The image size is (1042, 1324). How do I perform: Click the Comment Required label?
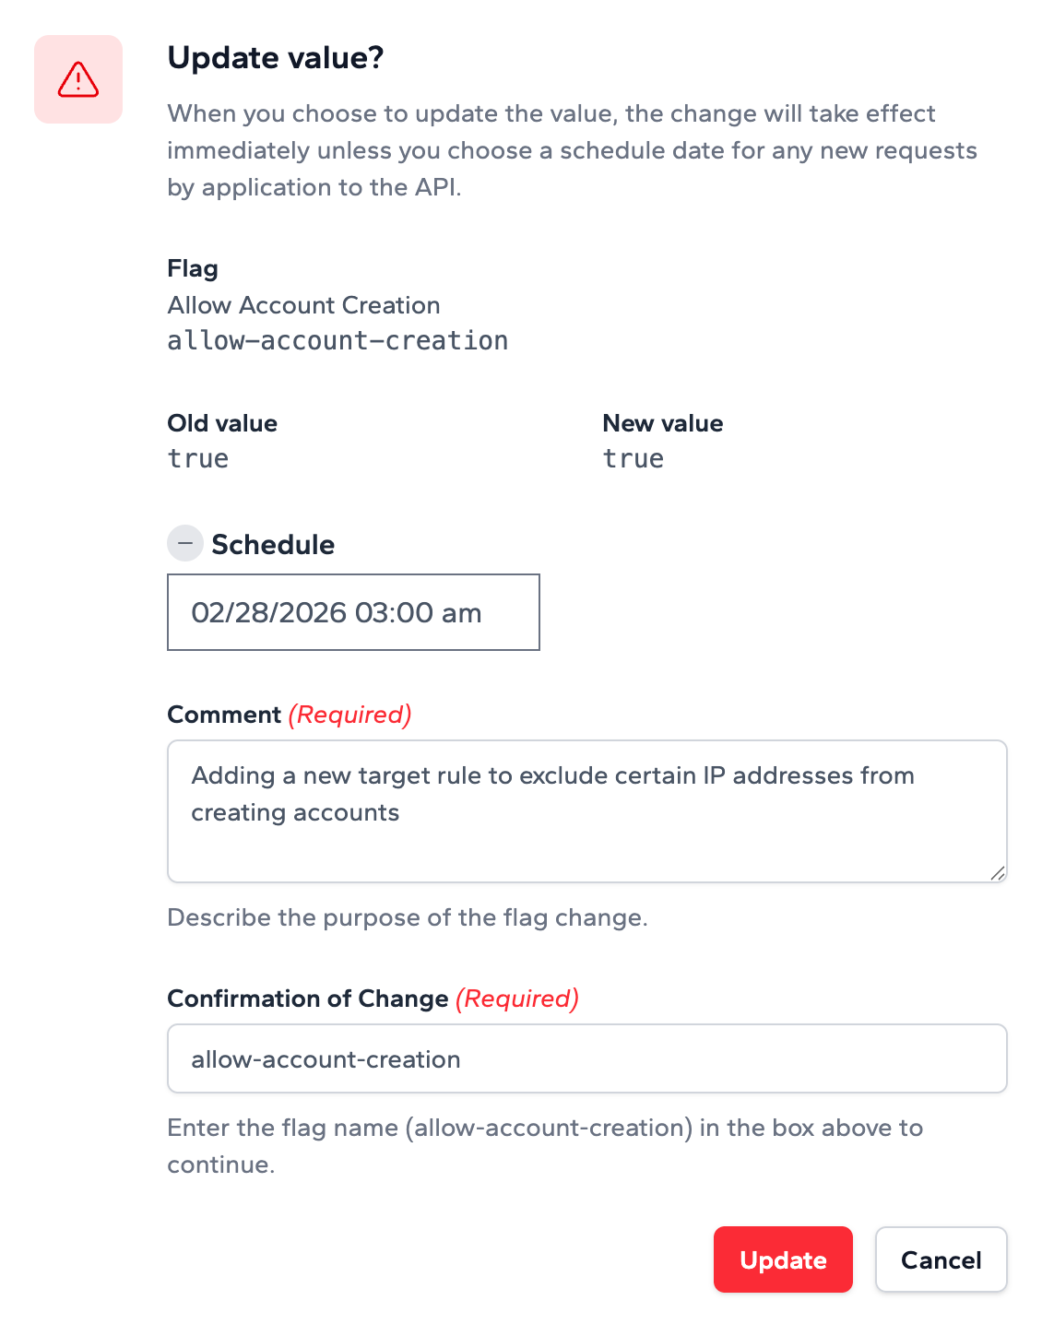point(289,714)
